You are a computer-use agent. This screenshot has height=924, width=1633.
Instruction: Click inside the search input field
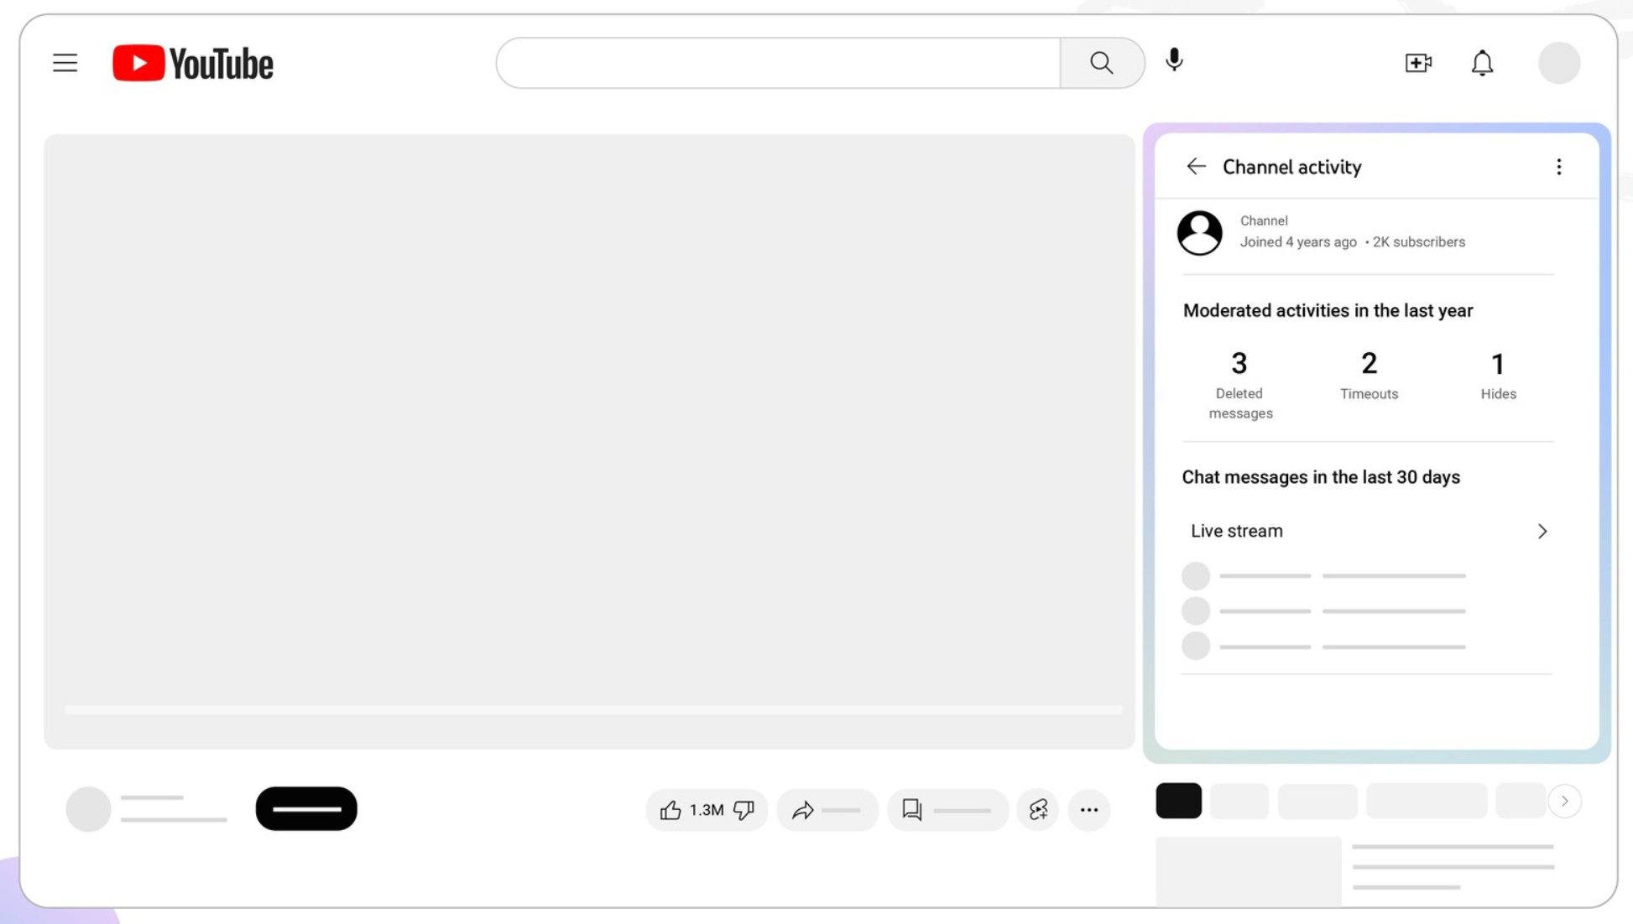(777, 63)
